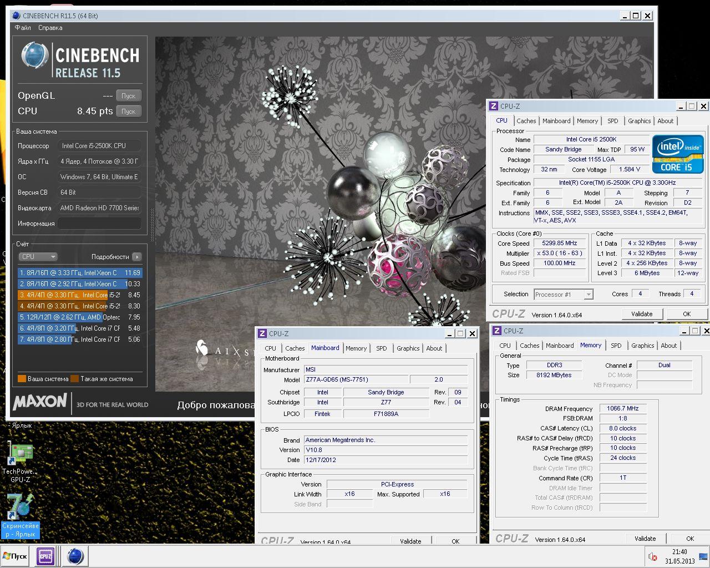Click the brown Такая же система legend swatch
Screen dimensions: 710x568
74,379
